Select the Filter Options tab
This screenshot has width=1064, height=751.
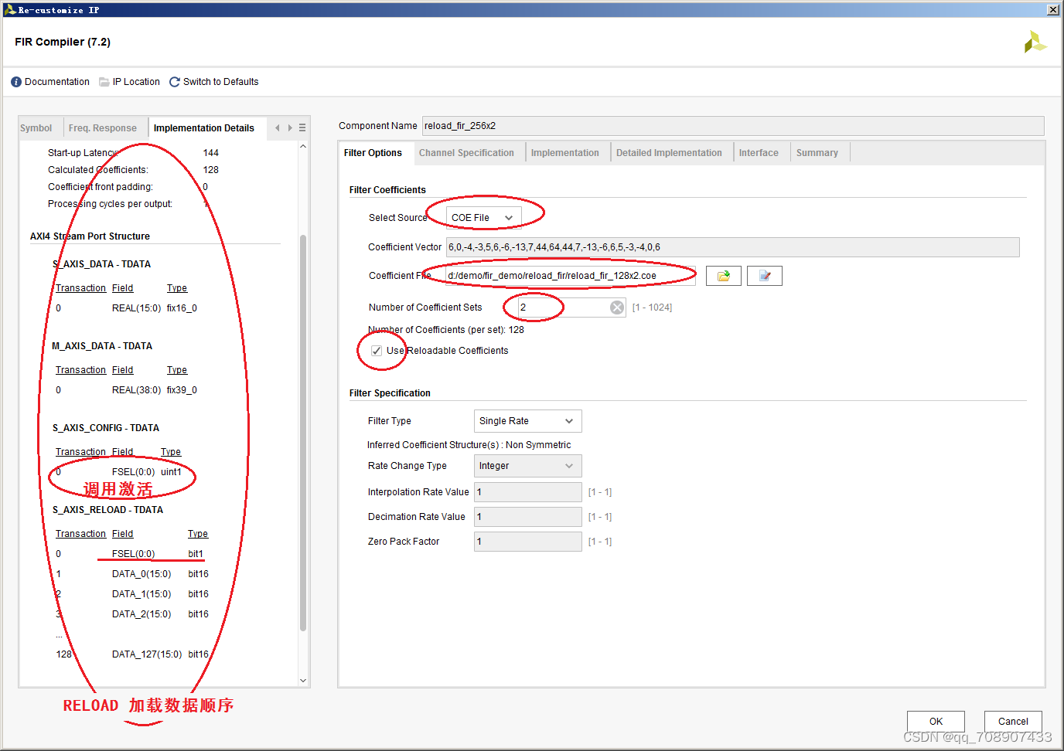click(373, 153)
